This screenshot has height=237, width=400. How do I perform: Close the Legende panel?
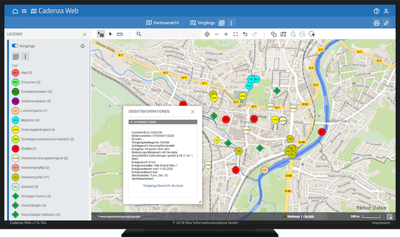tap(85, 34)
